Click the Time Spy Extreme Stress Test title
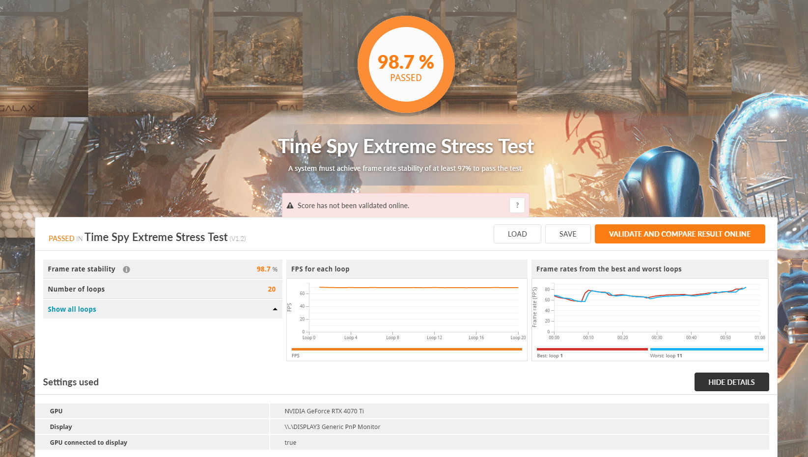 [x=406, y=146]
